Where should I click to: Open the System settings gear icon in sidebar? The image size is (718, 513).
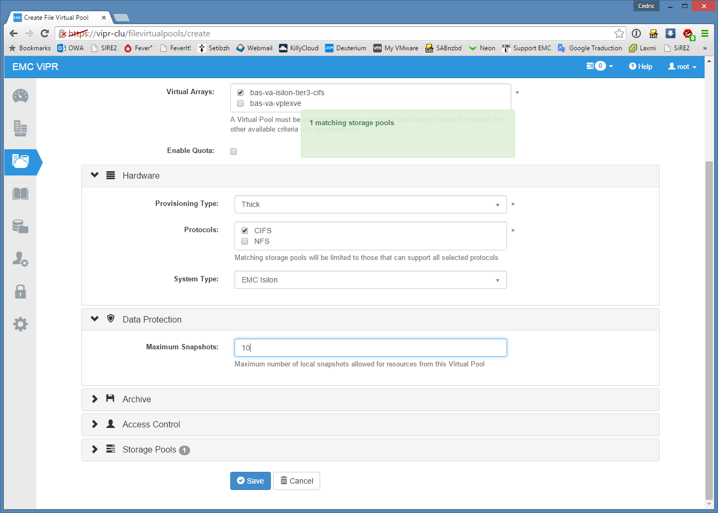20,324
